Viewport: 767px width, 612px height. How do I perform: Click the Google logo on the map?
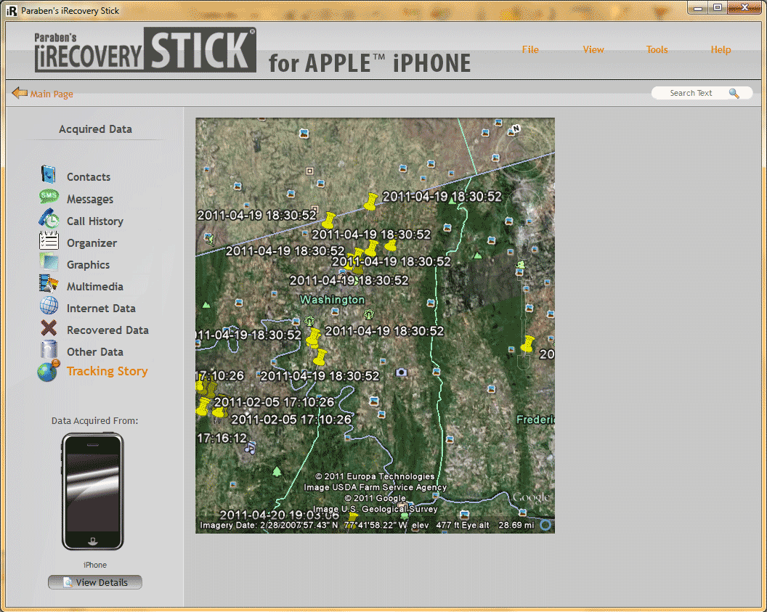click(x=531, y=497)
